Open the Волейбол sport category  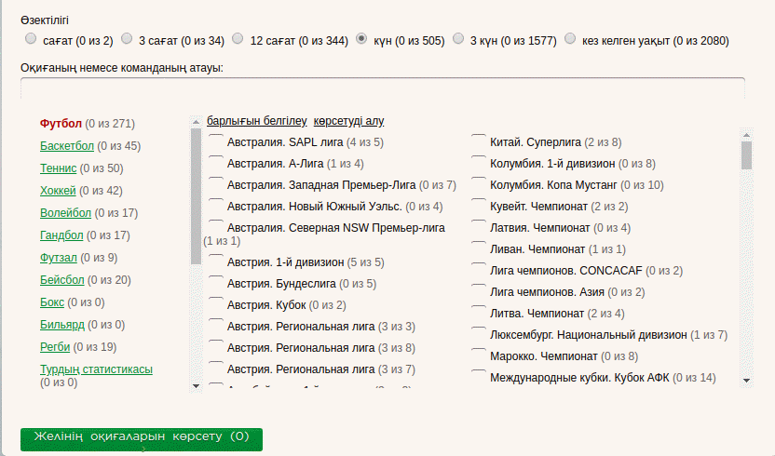coord(64,213)
